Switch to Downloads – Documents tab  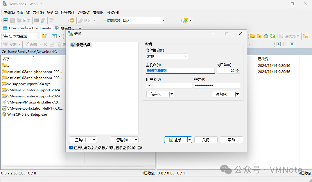click(x=27, y=28)
